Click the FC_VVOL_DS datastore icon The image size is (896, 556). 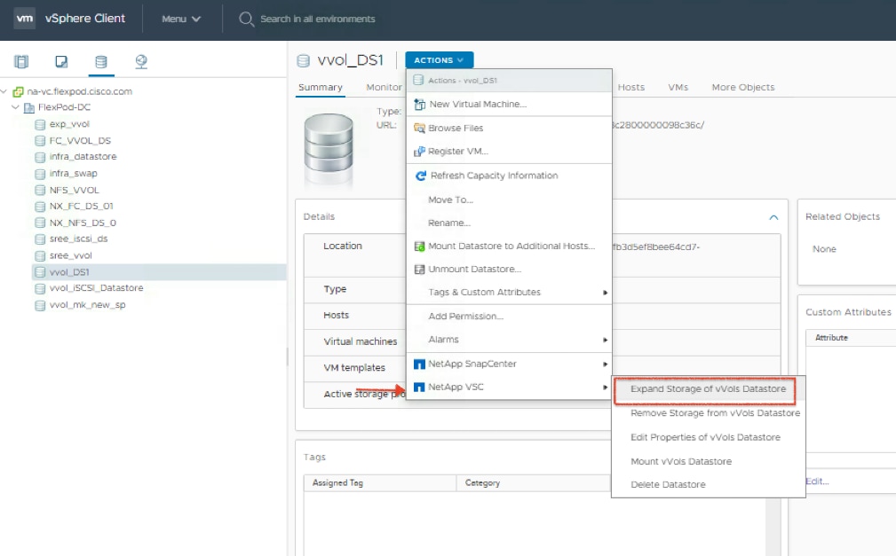pos(40,141)
